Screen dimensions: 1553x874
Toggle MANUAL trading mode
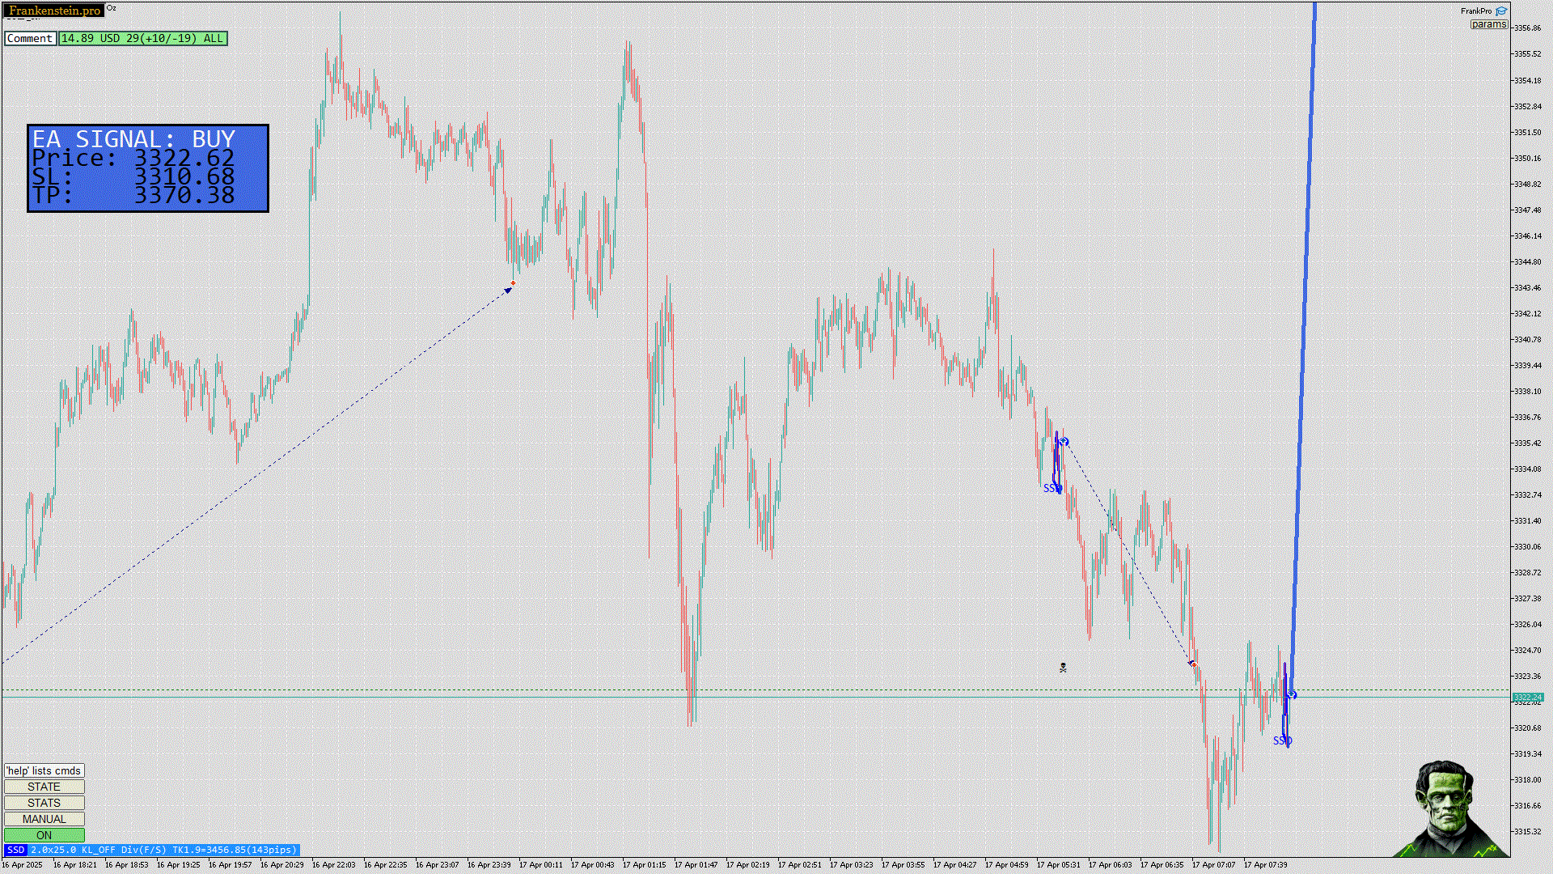coord(44,819)
